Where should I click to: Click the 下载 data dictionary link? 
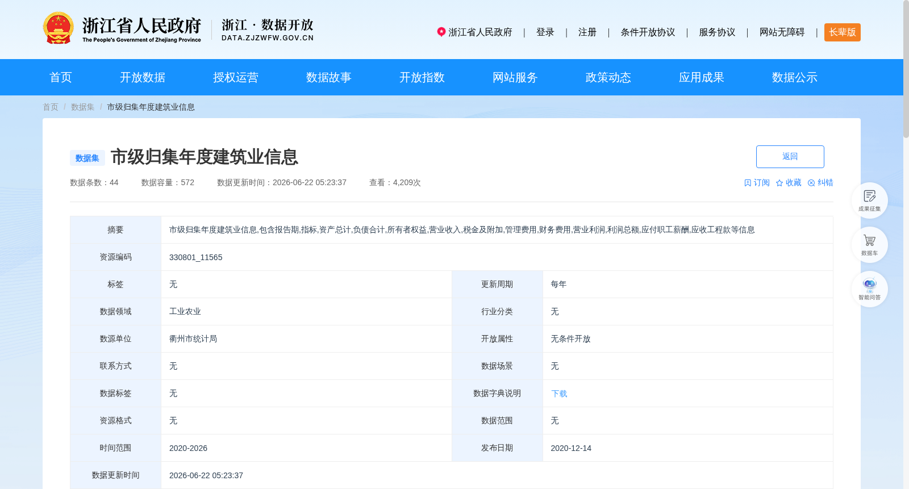coord(559,394)
